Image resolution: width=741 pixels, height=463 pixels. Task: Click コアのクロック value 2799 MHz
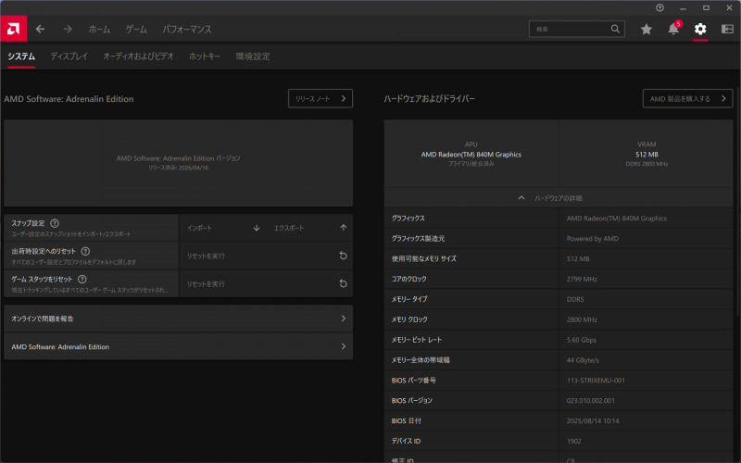tap(582, 280)
